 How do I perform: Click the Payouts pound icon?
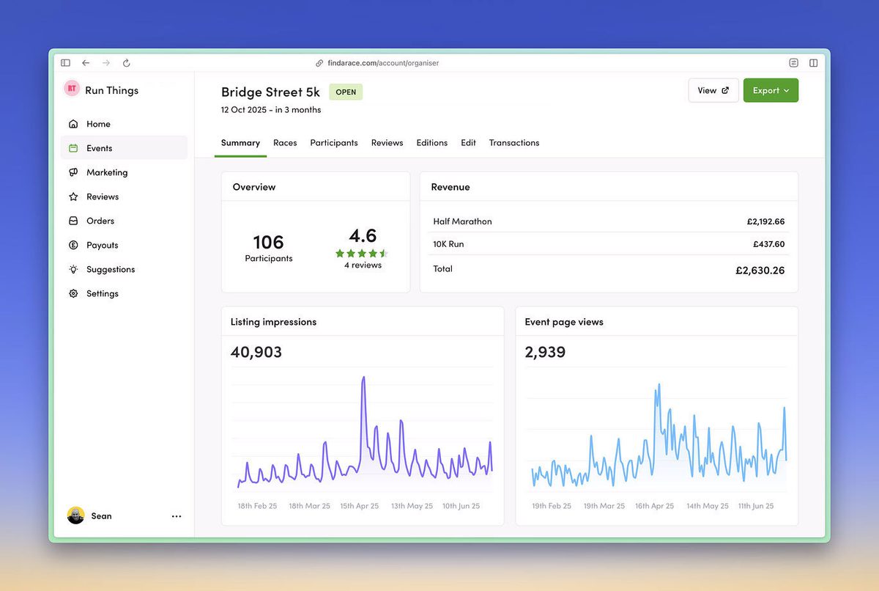click(73, 245)
